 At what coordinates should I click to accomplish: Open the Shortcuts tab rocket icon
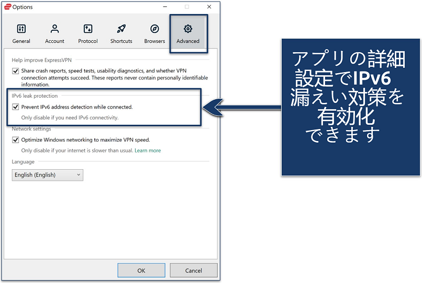(x=121, y=29)
